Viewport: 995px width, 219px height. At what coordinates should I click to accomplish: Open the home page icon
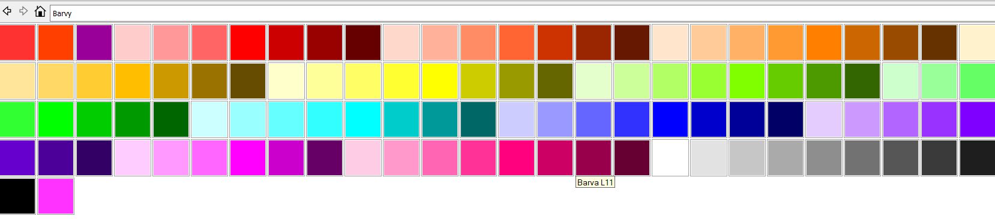40,11
